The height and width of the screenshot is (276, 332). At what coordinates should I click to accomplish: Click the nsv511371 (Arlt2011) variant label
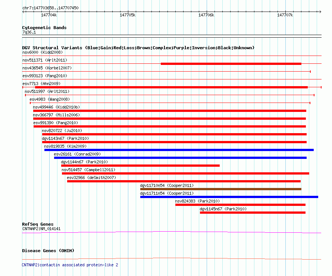pos(45,60)
